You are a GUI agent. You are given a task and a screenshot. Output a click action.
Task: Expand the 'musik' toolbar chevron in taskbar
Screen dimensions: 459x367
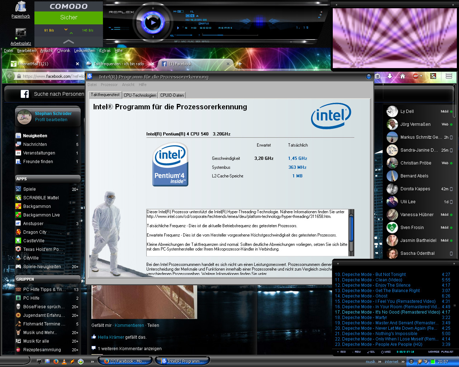click(380, 362)
